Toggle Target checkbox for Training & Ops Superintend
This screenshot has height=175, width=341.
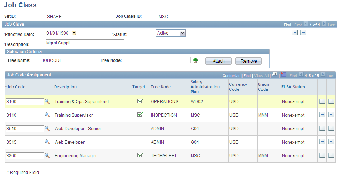140,101
